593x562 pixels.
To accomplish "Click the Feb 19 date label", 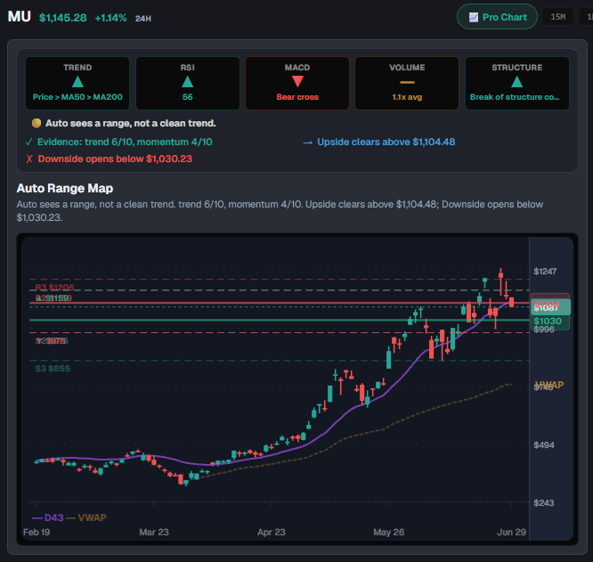I will pos(37,532).
